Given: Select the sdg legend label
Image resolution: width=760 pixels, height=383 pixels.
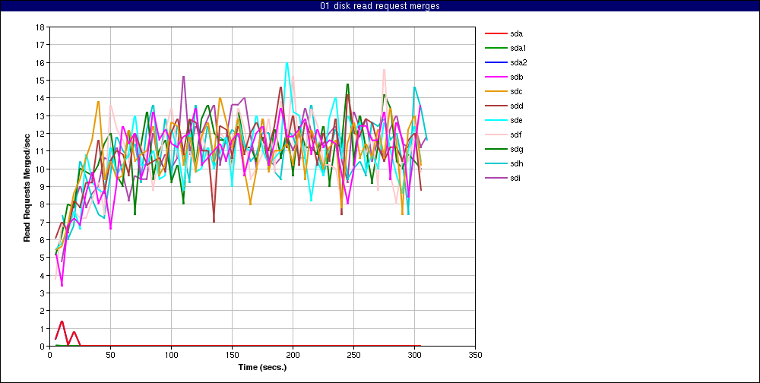Looking at the screenshot, I should point(517,149).
